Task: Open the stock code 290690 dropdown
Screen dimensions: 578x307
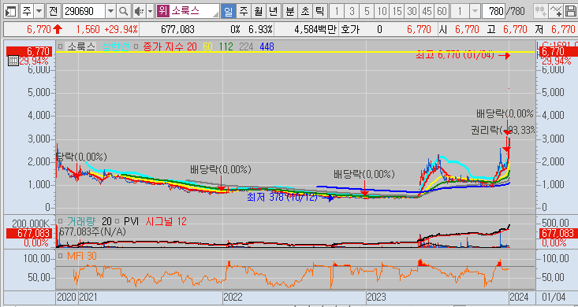Action: [110, 11]
